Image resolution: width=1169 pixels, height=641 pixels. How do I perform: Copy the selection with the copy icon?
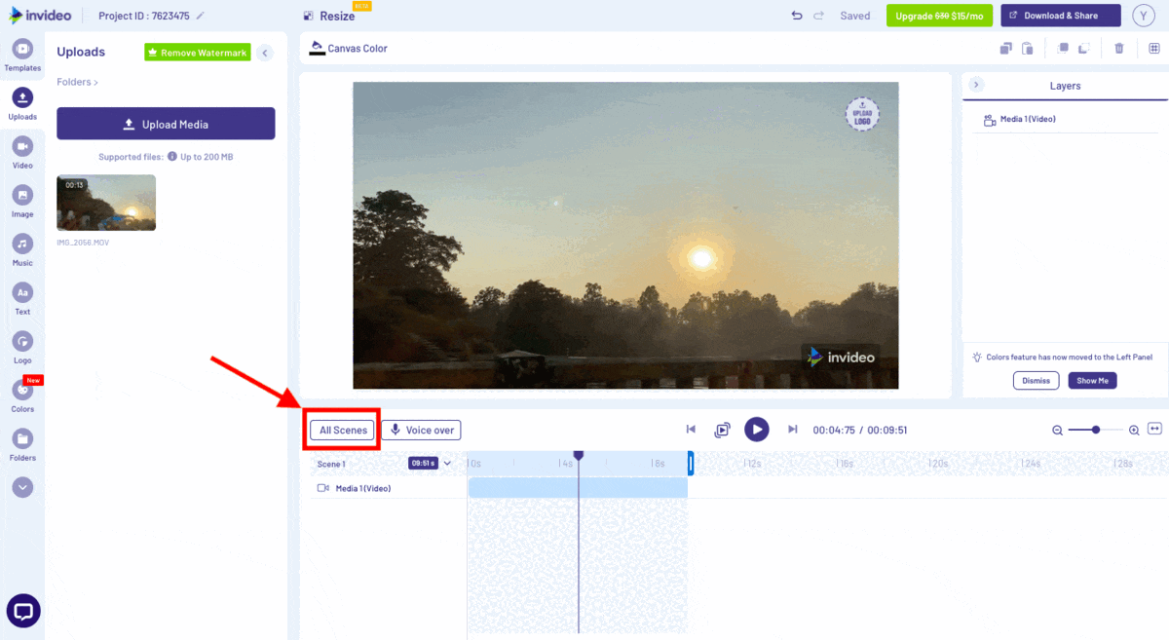pyautogui.click(x=1005, y=47)
